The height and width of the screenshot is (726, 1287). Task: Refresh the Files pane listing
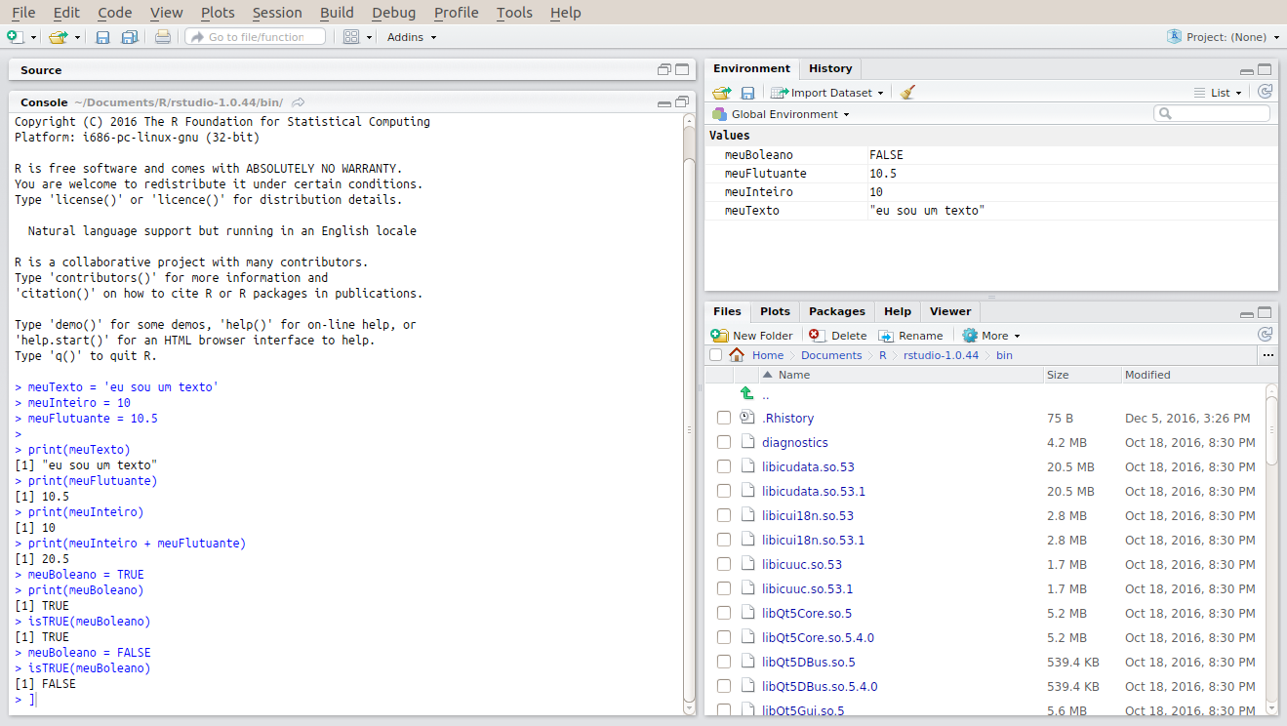coord(1265,335)
